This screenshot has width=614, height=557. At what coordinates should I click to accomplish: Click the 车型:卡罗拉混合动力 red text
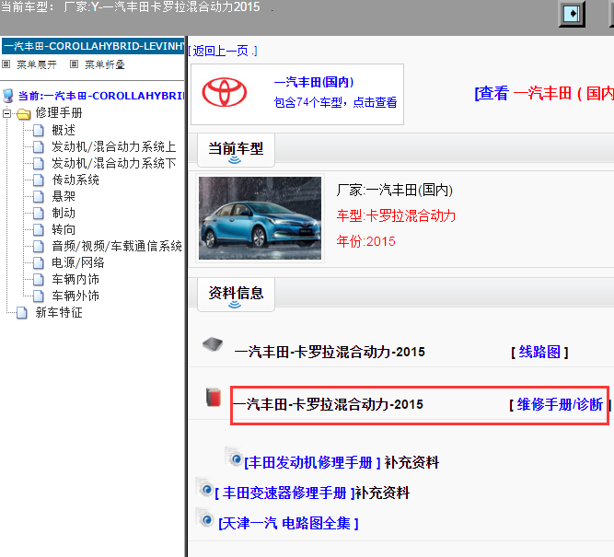coord(396,215)
